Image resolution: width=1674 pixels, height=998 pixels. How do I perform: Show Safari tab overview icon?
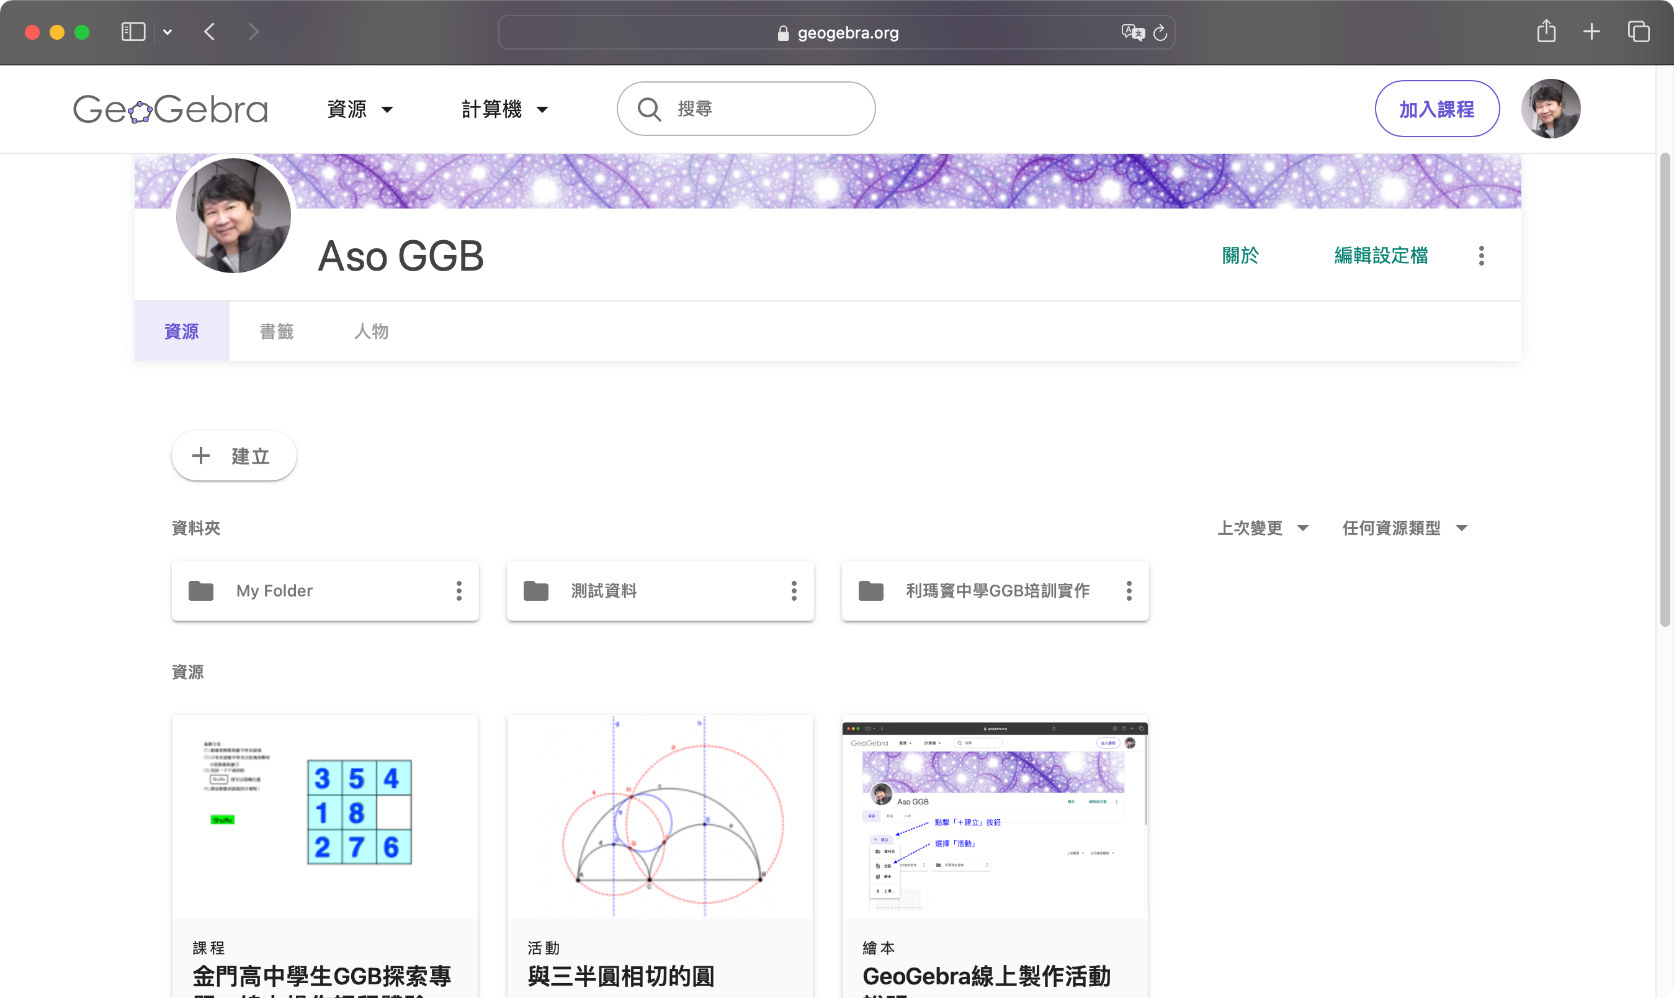pyautogui.click(x=1639, y=32)
